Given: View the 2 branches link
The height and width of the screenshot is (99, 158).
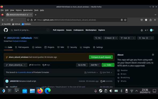Looking at the screenshot, I should pos(35,65).
